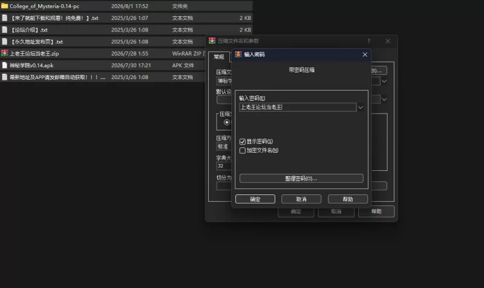The image size is (484, 288).
Task: Click the text file icon of 【永久地址发布页】.txt
Action: tap(5, 42)
